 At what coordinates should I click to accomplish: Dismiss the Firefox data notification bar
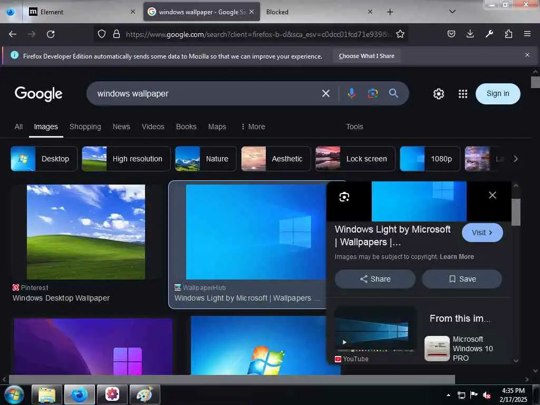pyautogui.click(x=527, y=55)
